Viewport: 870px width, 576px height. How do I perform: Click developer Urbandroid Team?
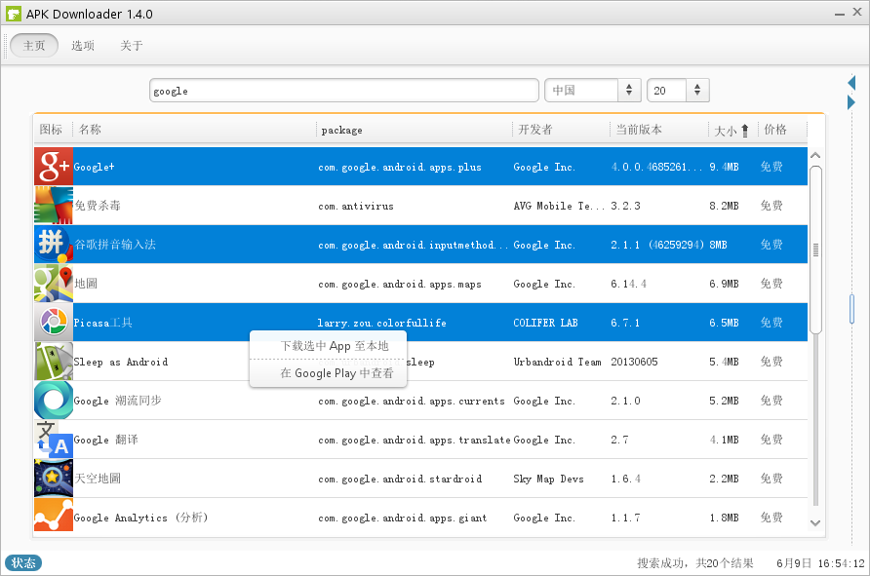click(557, 362)
